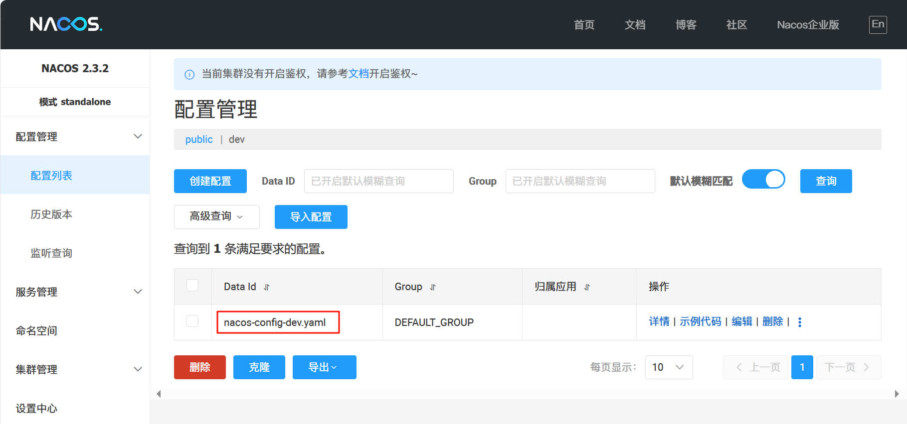
Task: Click red 删除 batch button
Action: [200, 367]
